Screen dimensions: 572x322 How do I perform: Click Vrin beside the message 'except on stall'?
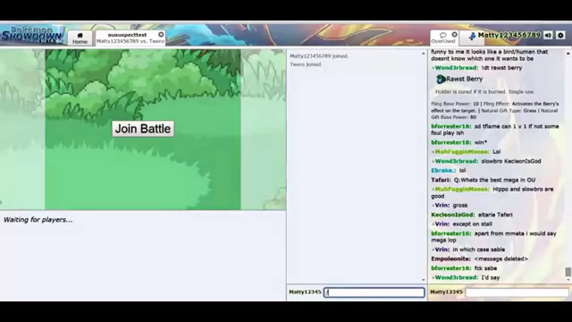(x=442, y=224)
